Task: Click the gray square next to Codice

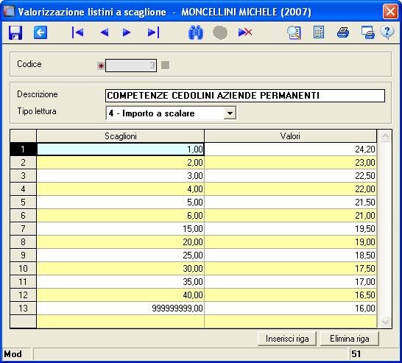Action: tap(166, 65)
